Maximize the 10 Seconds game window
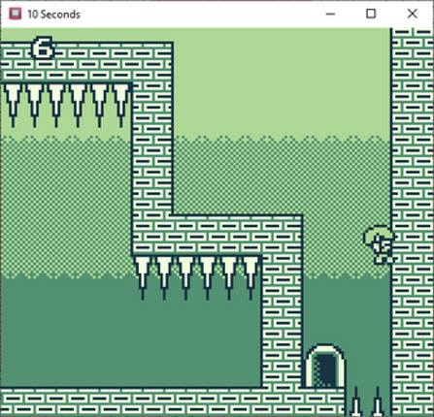 pyautogui.click(x=371, y=14)
